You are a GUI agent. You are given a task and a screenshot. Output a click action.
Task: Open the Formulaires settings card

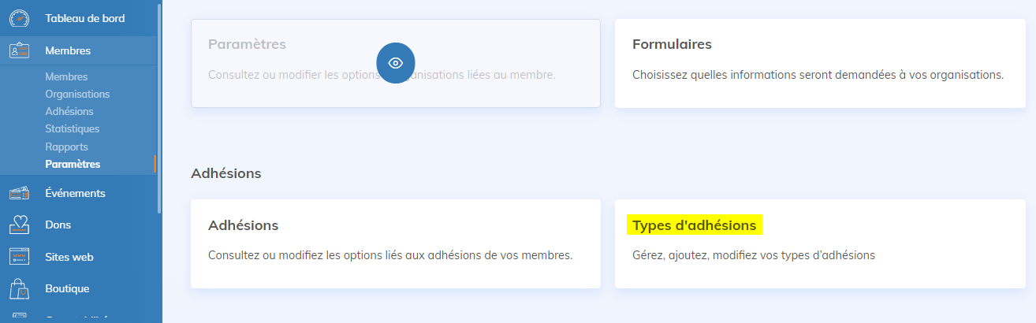click(818, 63)
